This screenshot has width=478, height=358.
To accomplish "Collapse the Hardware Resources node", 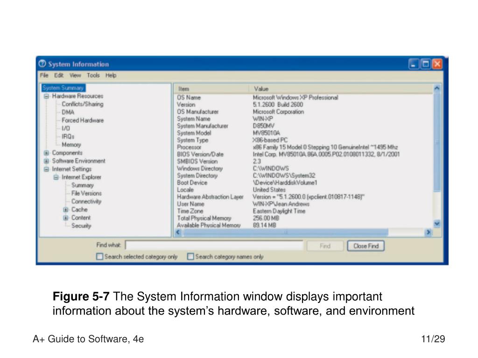I will 46,96.
